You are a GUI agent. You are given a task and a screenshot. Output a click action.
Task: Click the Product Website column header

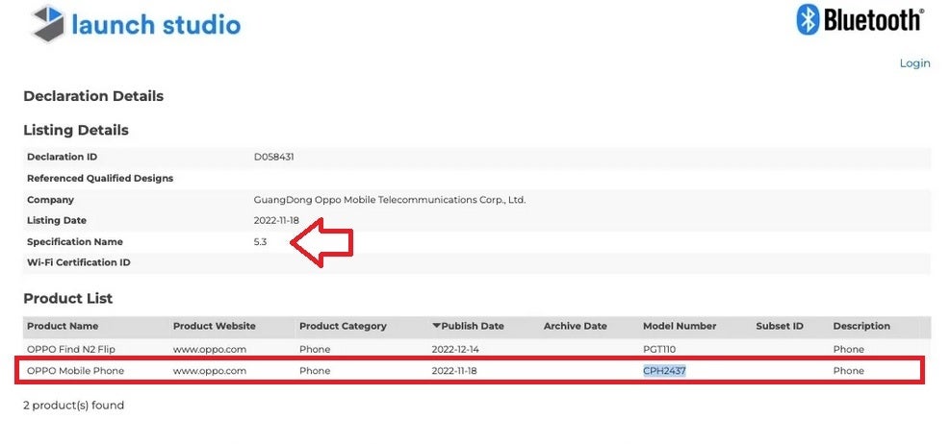coord(215,326)
